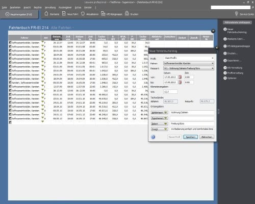This screenshot has height=204, width=255.
Task: Click the Bis time input field
Action: point(189,82)
